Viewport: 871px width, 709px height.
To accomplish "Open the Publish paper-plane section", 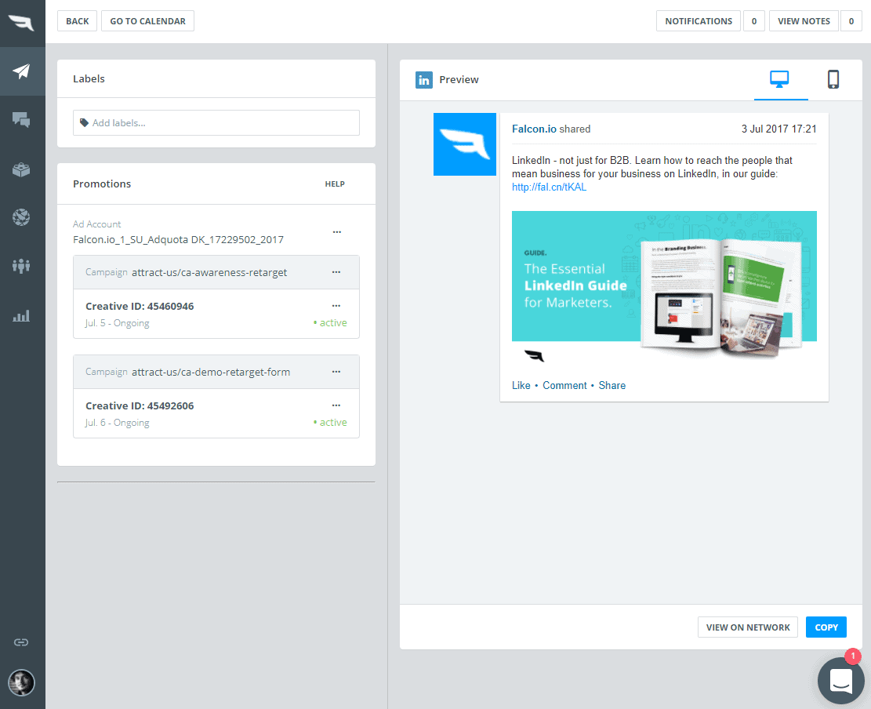I will 21,71.
